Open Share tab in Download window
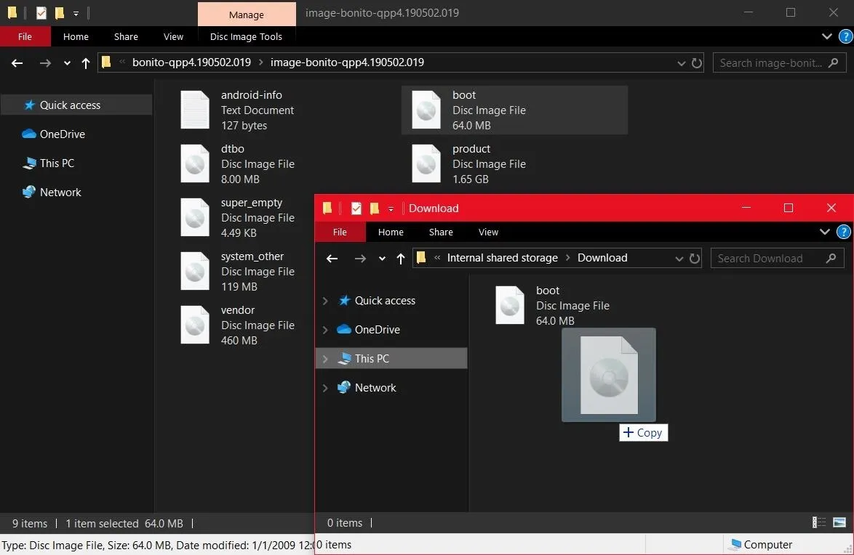The width and height of the screenshot is (854, 555). coord(441,232)
